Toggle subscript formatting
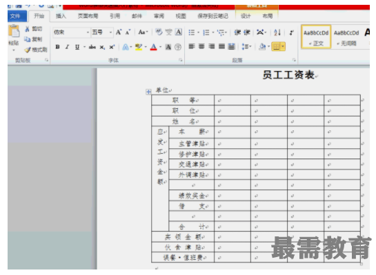 tap(102, 47)
